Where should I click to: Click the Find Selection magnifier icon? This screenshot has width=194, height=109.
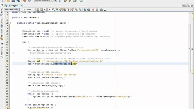pyautogui.click(x=53, y=9)
